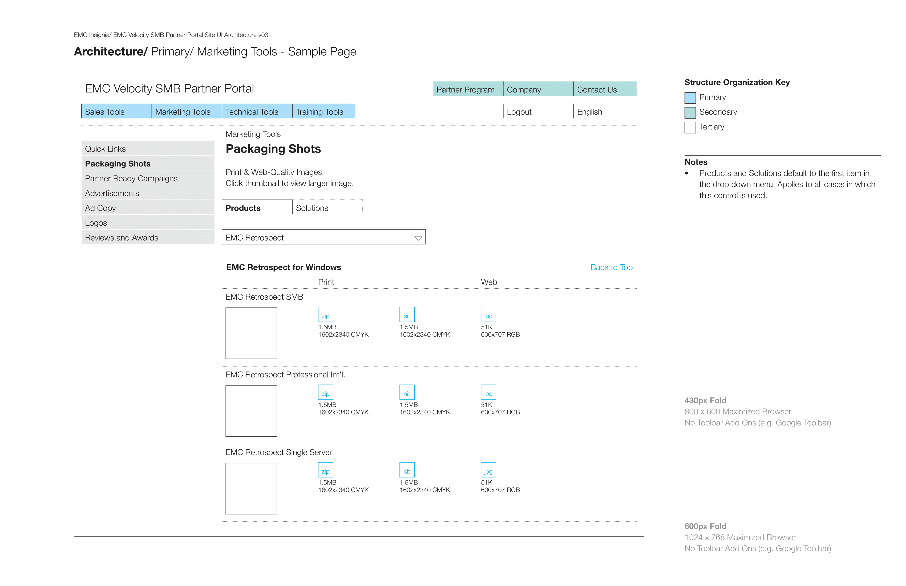Open Marketing Tools in primary navigation

click(187, 112)
